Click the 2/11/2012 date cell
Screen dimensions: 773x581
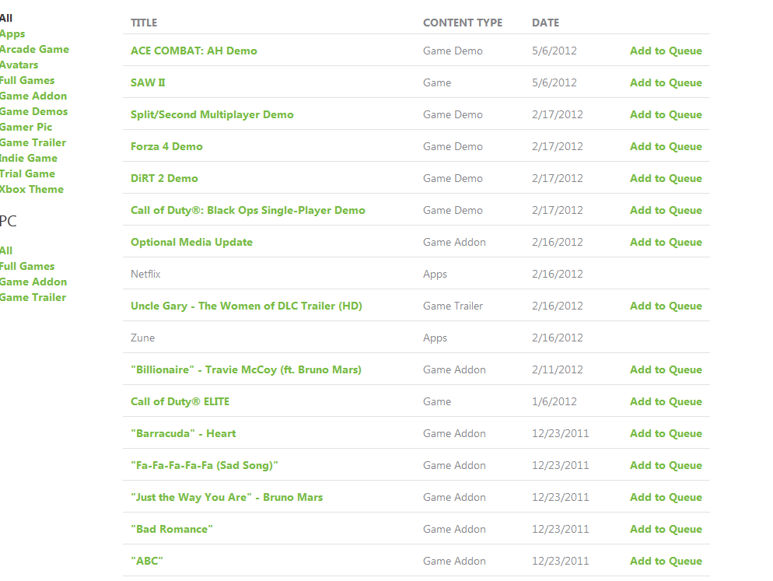tap(557, 370)
